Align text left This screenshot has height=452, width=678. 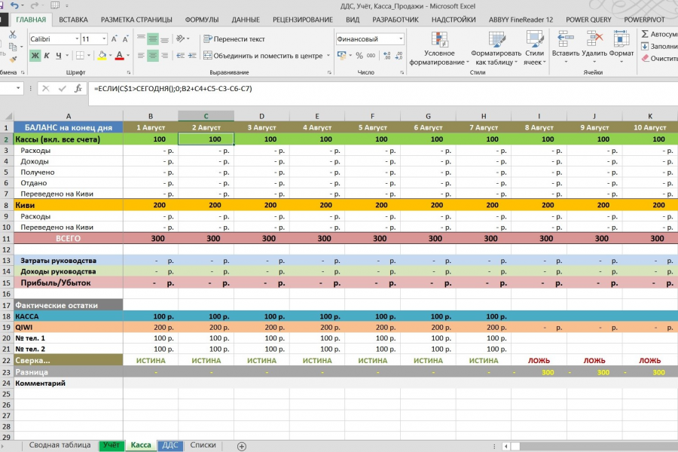141,55
